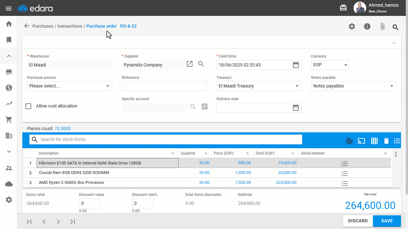Viewport: 408px width, 229px height.
Task: Go to Home in the sidebar
Action: [x=9, y=24]
